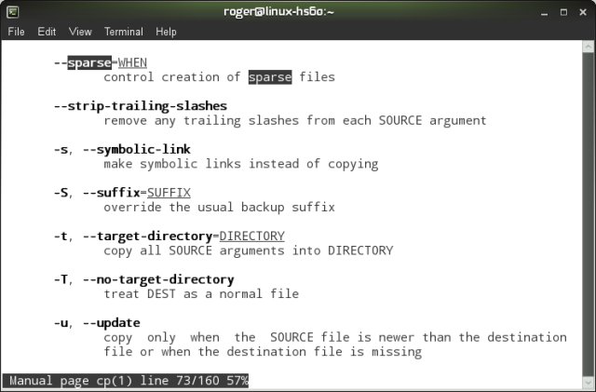Click 'remove any trailing slashes' description
Screen dimensions: 596x392
click(x=295, y=120)
